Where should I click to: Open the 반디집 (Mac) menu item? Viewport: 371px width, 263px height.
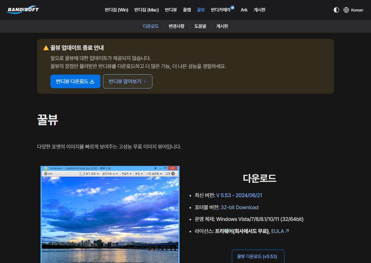[147, 10]
